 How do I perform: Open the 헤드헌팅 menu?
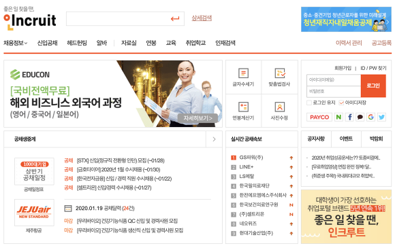pos(77,43)
